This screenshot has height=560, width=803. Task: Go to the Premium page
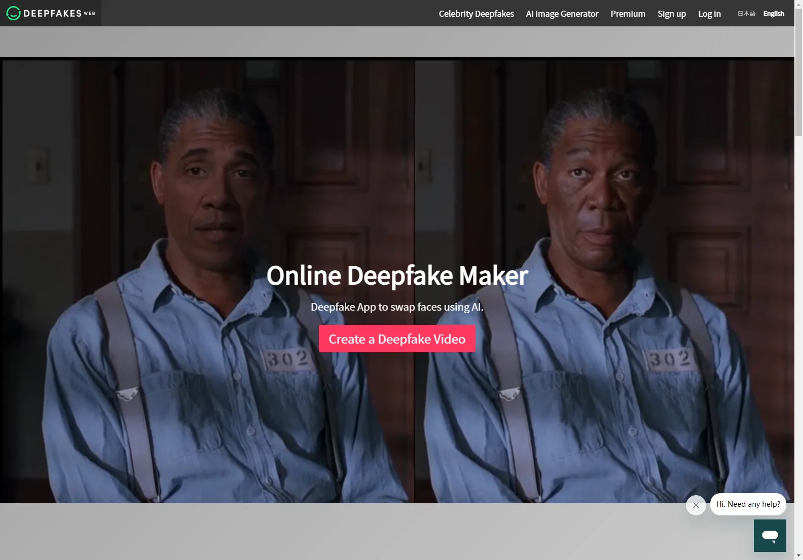(x=628, y=14)
